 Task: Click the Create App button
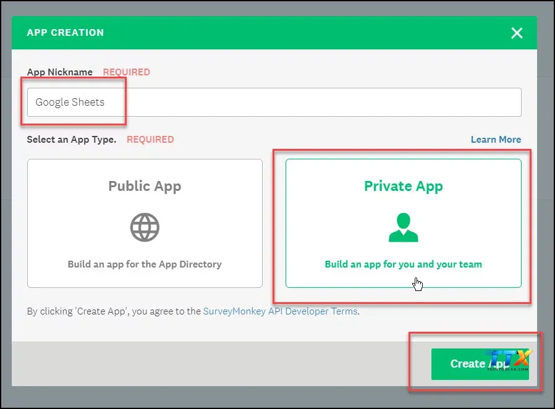pos(480,364)
